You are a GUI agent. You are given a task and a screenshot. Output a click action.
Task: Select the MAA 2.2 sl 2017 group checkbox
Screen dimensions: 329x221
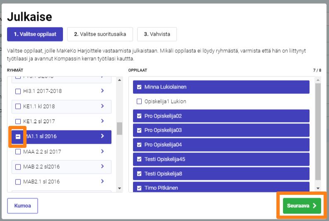click(18, 152)
